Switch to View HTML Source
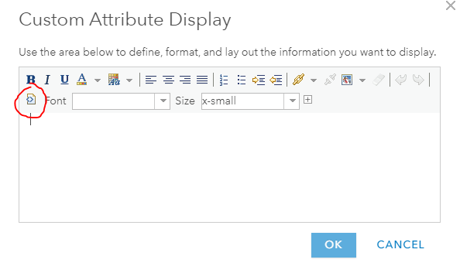This screenshot has height=280, width=460. (x=31, y=99)
